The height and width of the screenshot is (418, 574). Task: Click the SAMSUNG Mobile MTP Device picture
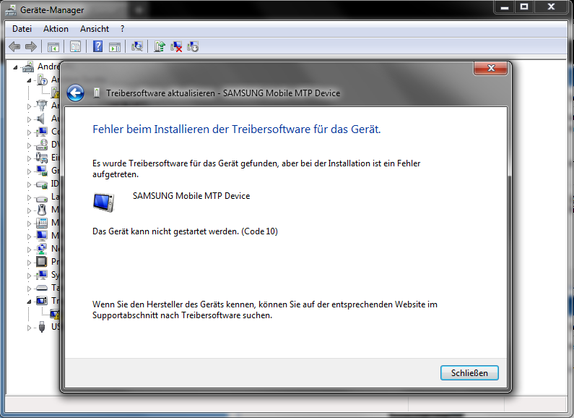click(103, 202)
